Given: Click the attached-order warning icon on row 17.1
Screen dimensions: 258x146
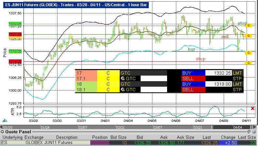Looking at the screenshot, I should pyautogui.click(x=123, y=79).
